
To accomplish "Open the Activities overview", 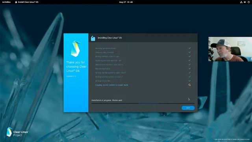I will click(x=6, y=2).
